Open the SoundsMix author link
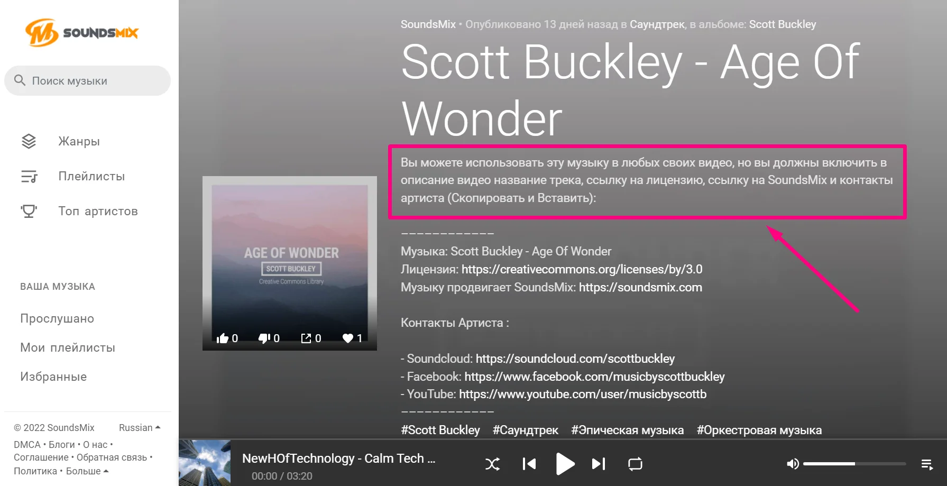Viewport: 947px width, 486px height. 428,24
